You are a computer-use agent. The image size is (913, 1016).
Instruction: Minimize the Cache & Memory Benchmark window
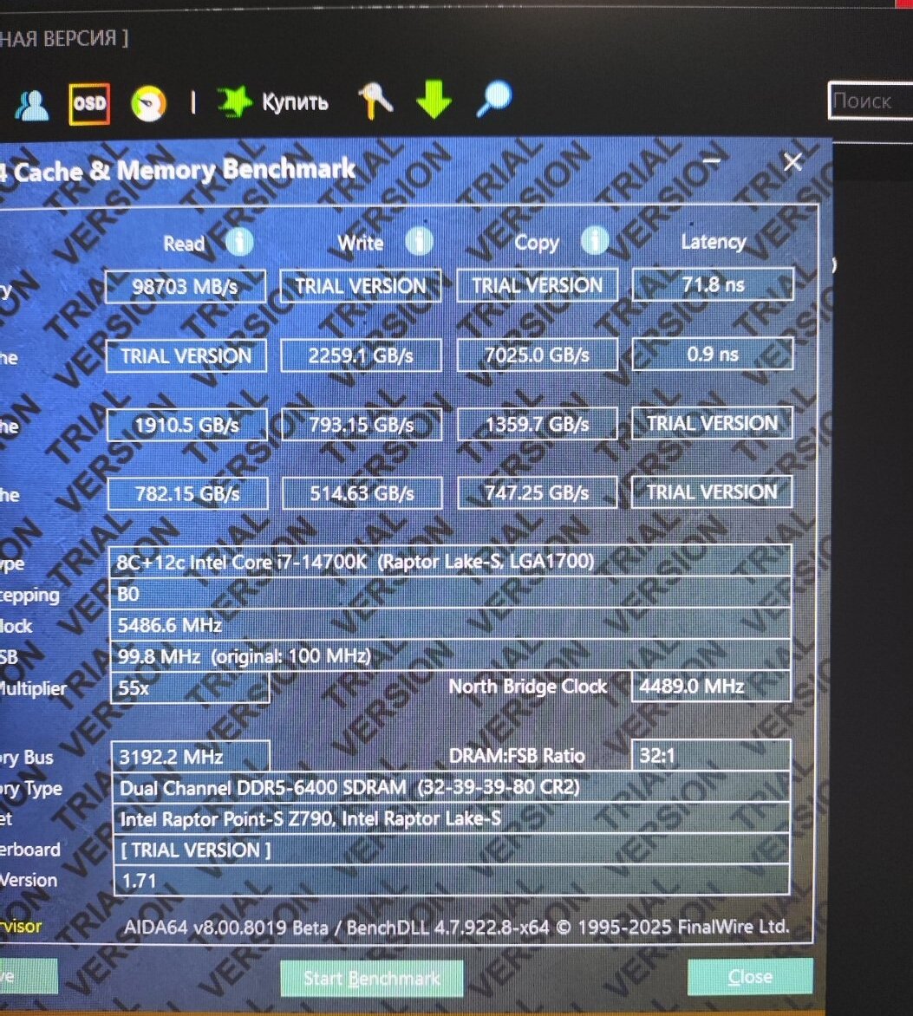pos(712,161)
